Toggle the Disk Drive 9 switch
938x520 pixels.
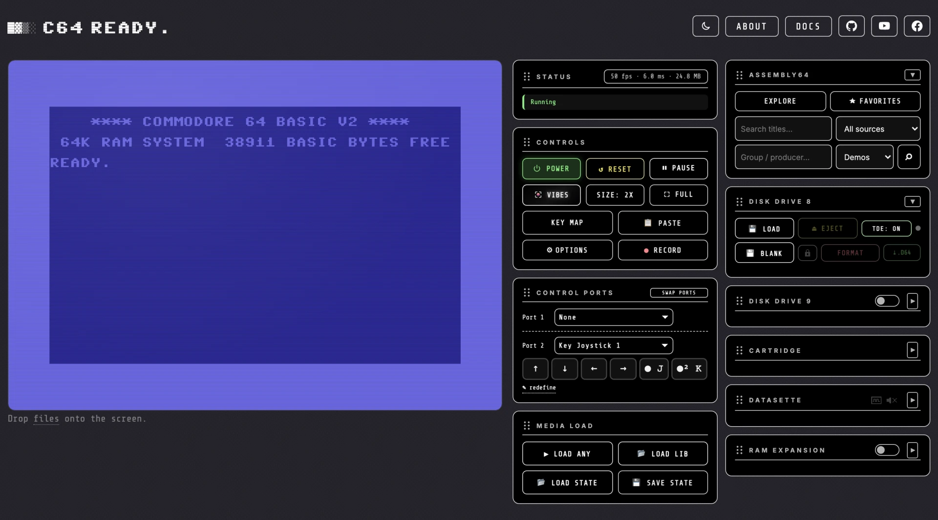[887, 301]
